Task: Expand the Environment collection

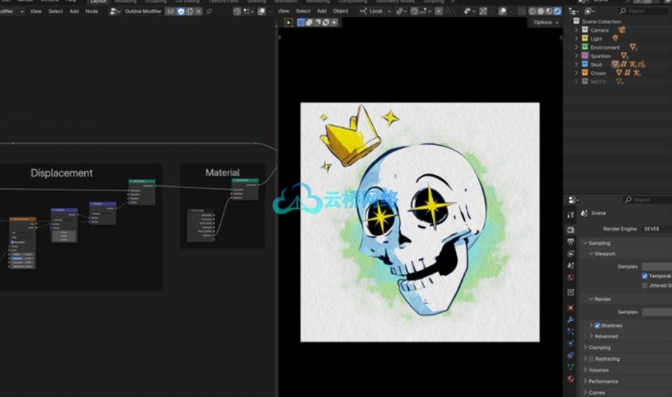Action: [577, 47]
